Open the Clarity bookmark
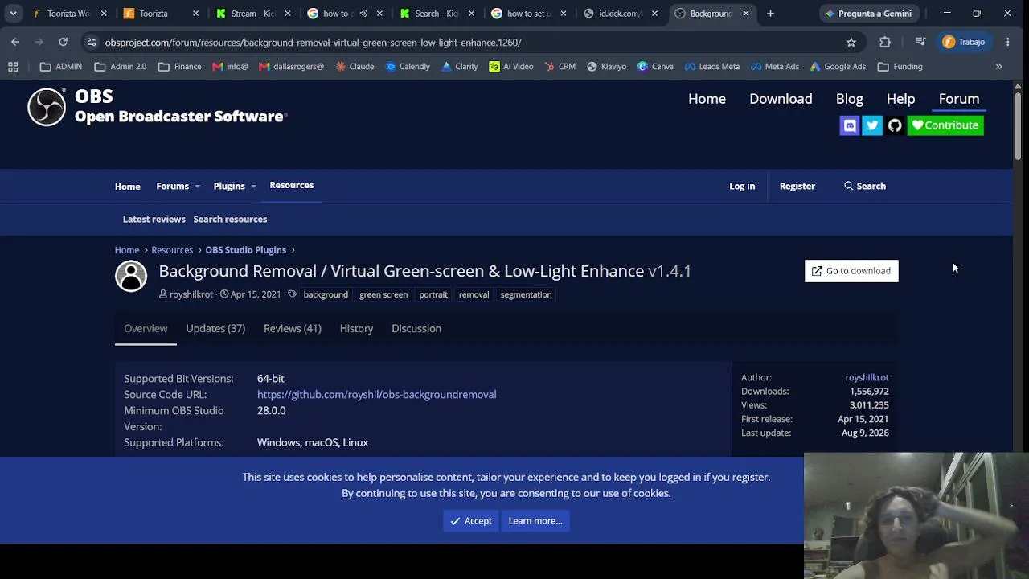 (460, 67)
